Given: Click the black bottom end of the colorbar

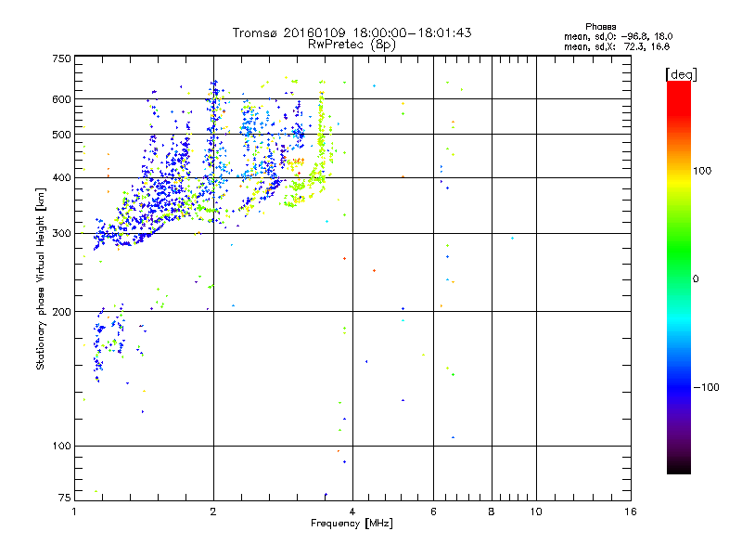Looking at the screenshot, I should (x=679, y=467).
